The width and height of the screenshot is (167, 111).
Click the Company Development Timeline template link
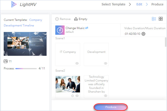tap(23, 23)
